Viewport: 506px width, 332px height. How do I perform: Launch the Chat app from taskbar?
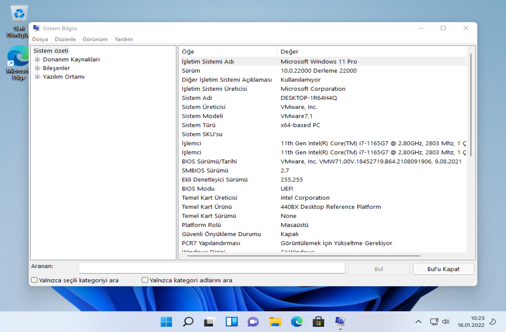coord(253,322)
